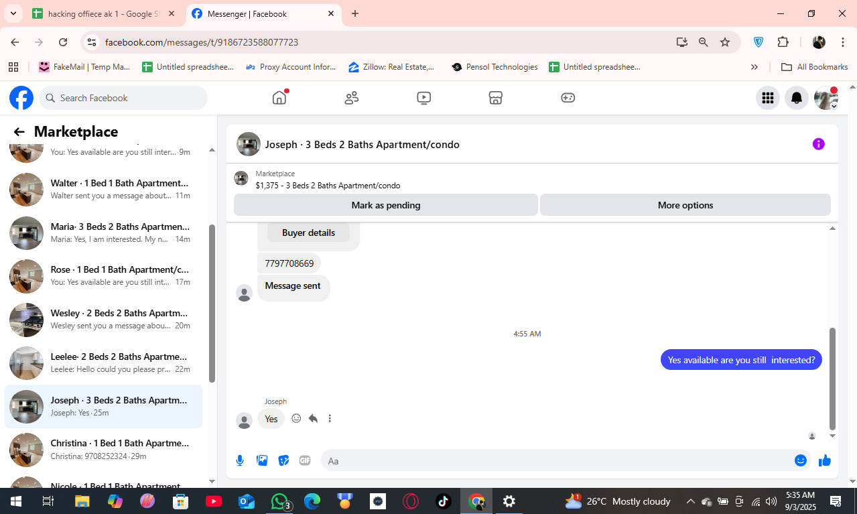Focus the Search Facebook box
This screenshot has height=514, width=857.
click(x=123, y=98)
